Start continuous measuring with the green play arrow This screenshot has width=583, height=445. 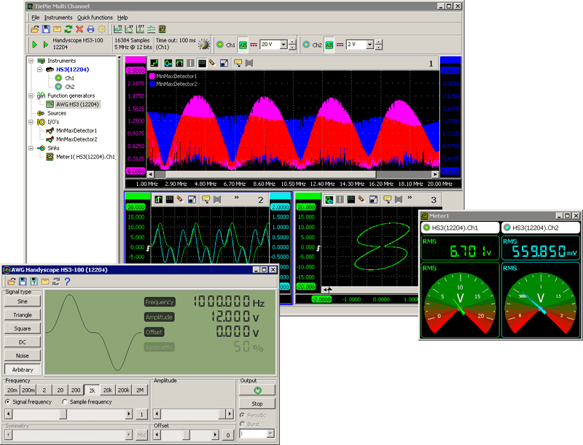pyautogui.click(x=34, y=44)
